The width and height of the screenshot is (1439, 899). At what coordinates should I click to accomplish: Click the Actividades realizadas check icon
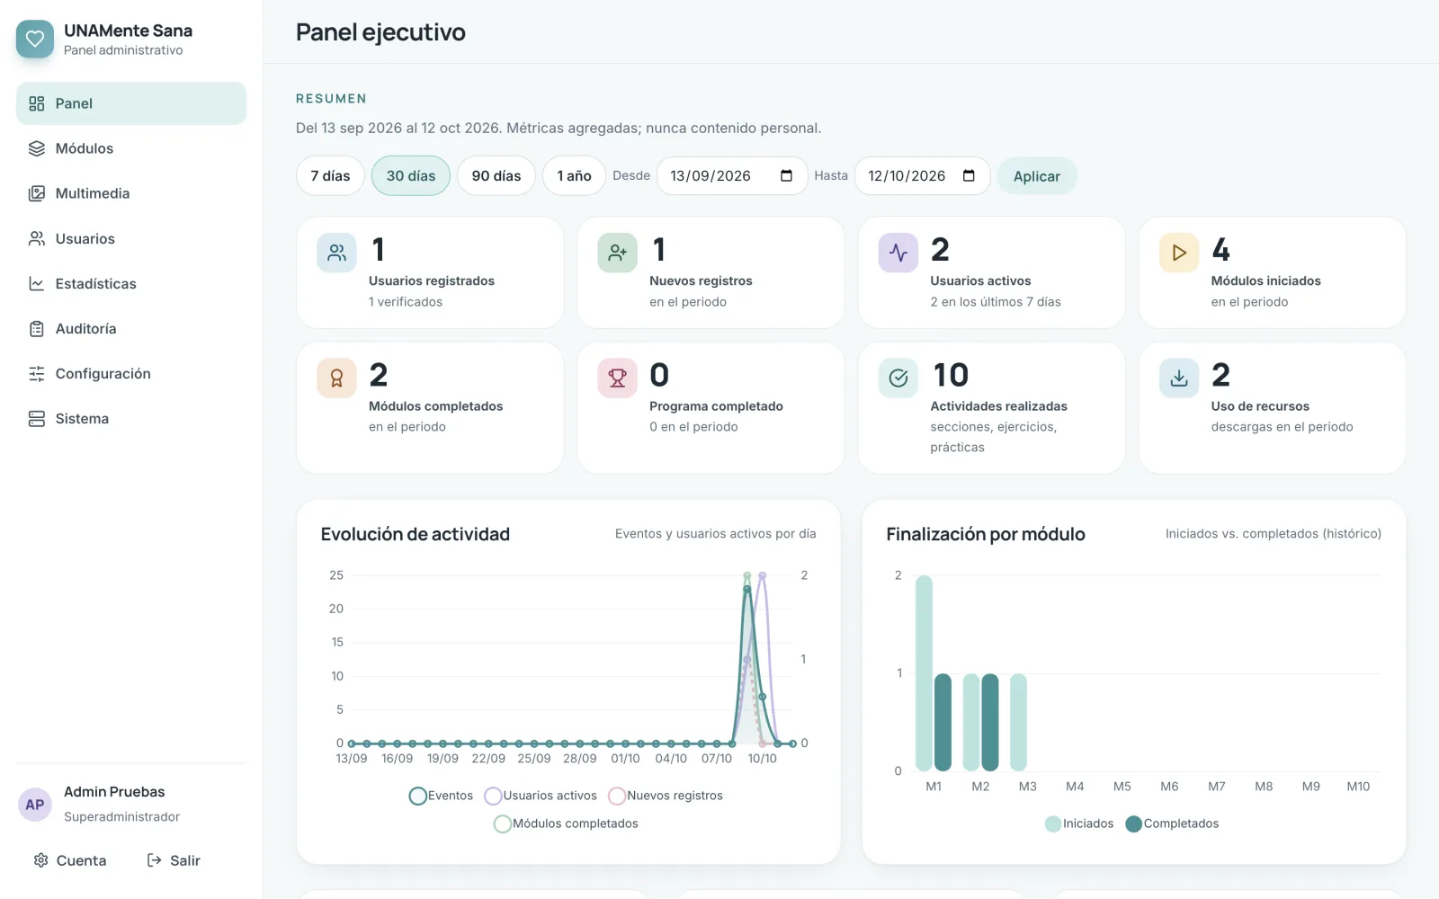click(x=898, y=378)
